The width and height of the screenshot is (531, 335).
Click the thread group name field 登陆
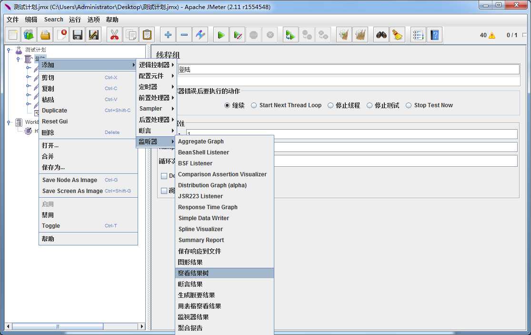349,70
